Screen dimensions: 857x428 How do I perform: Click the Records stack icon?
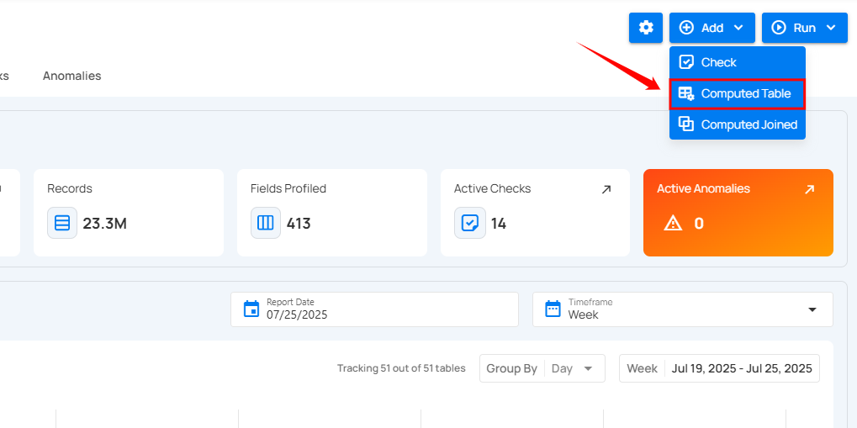62,224
